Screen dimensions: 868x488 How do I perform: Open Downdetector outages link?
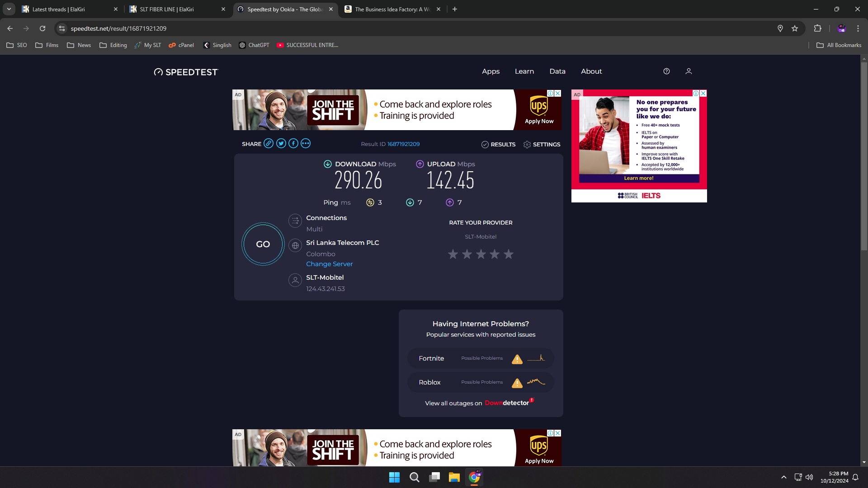point(509,403)
